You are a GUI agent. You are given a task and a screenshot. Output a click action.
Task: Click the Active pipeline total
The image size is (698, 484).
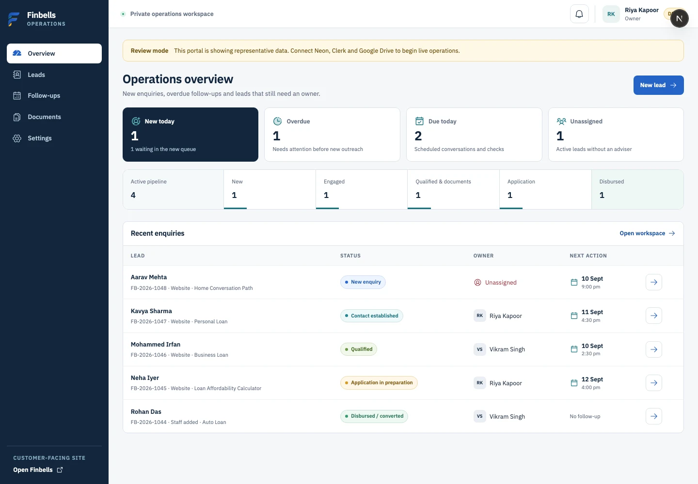coord(173,189)
